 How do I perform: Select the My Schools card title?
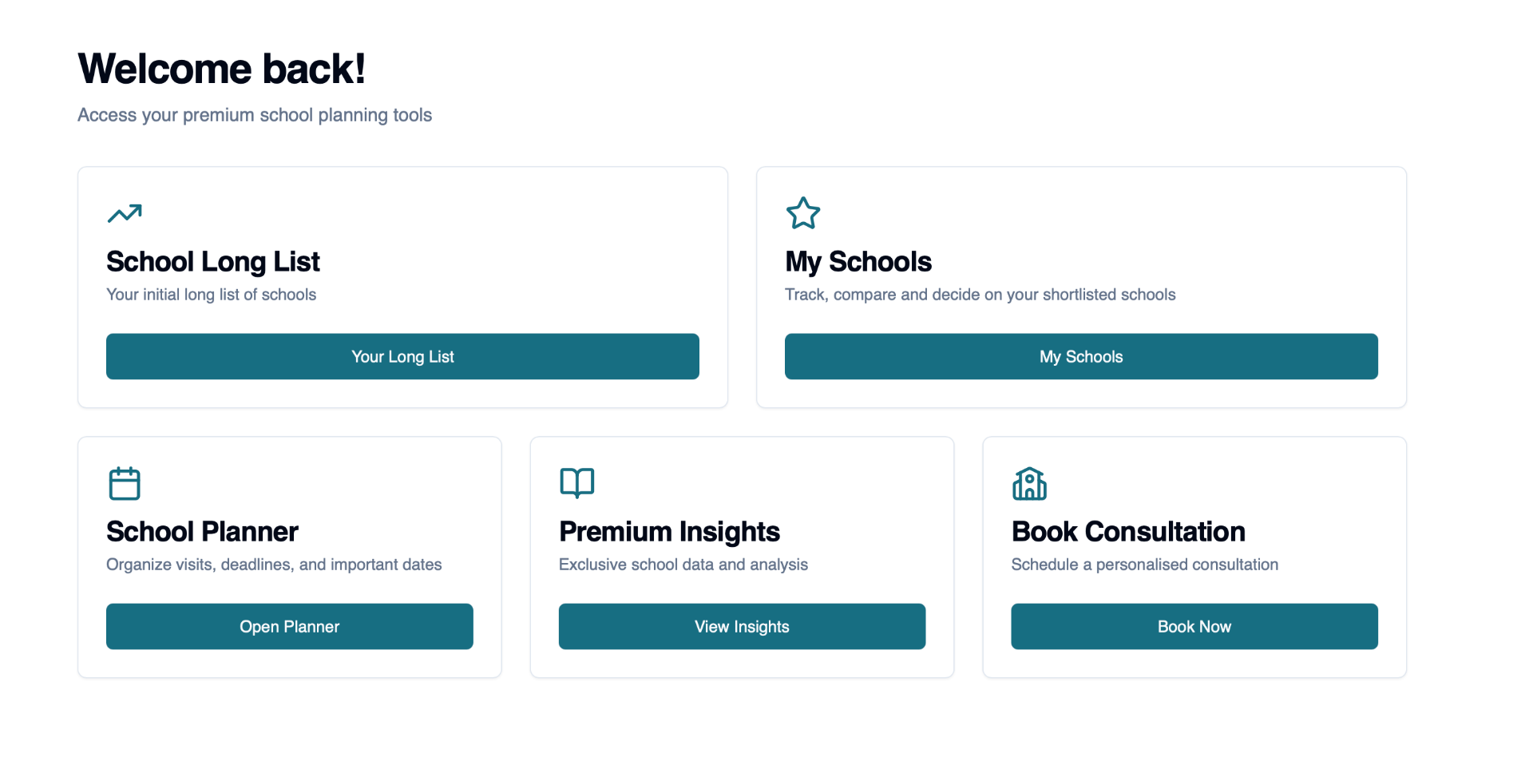[858, 261]
